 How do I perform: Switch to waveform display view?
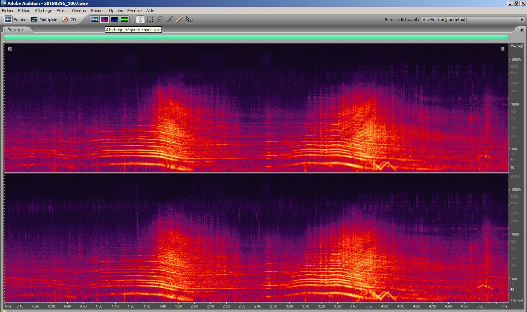tap(95, 19)
